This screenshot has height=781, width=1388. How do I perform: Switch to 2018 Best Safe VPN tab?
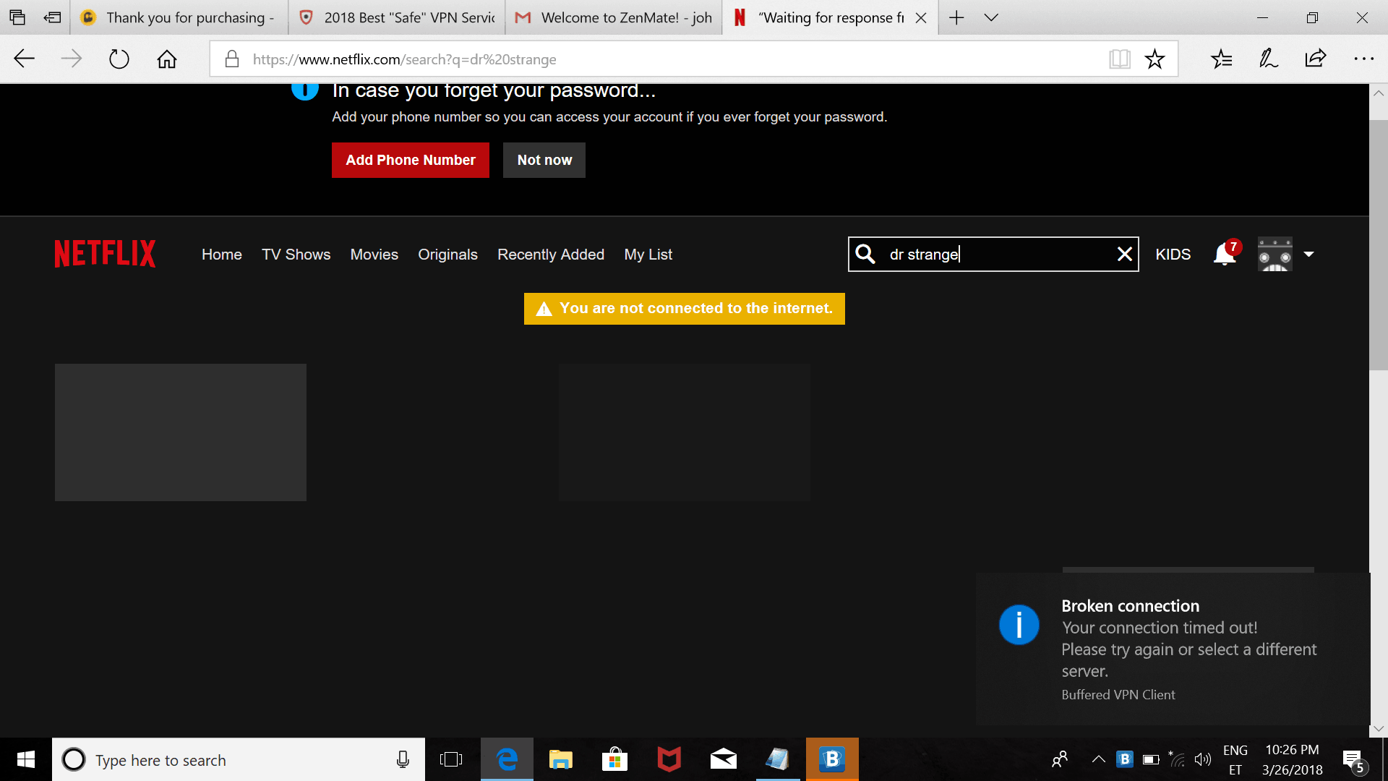click(397, 17)
